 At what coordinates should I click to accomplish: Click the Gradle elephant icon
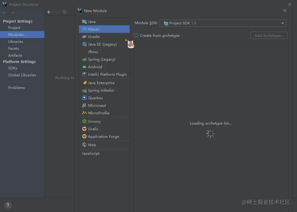84,36
